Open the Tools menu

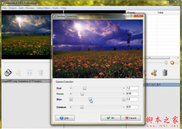pos(56,8)
